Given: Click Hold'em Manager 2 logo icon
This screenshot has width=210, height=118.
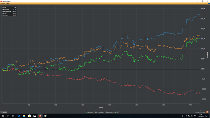Looking at the screenshot, I should [x=207, y=112].
